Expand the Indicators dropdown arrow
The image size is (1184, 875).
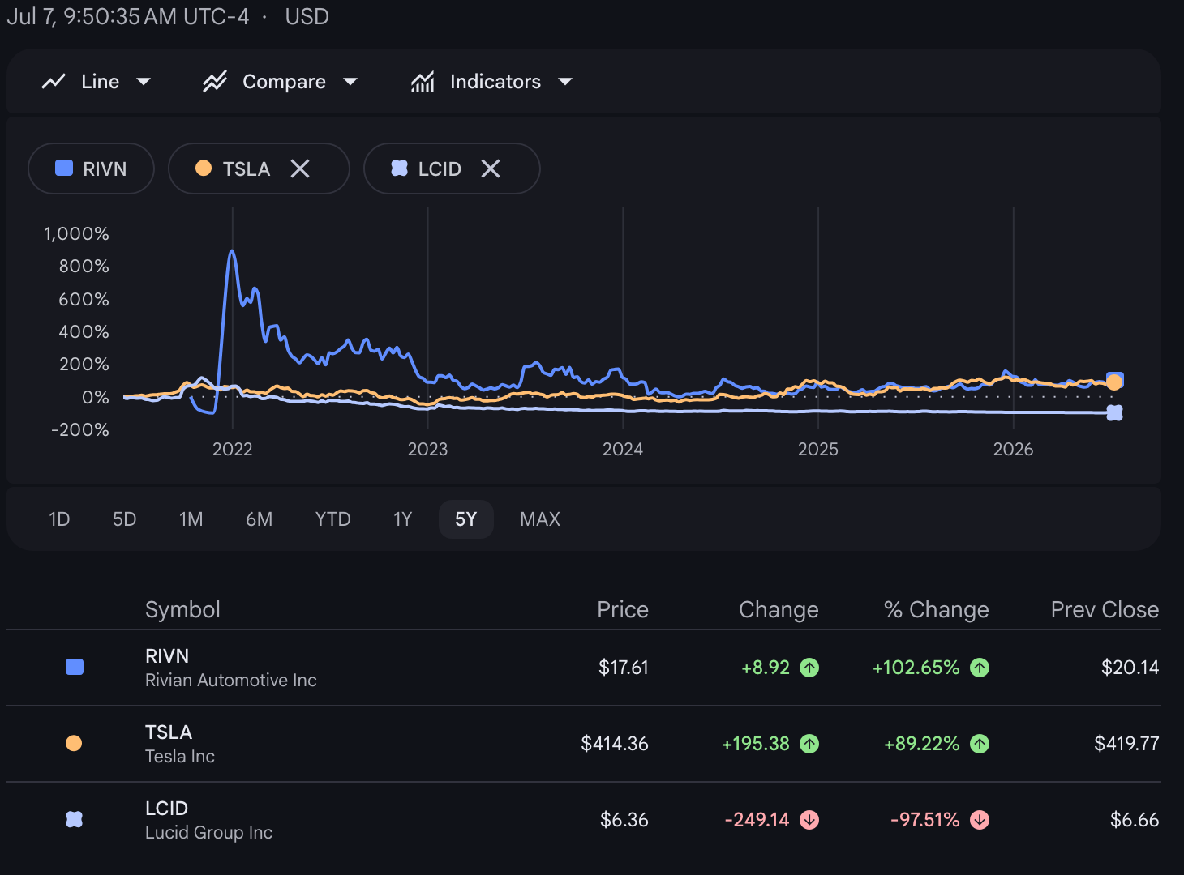click(x=565, y=82)
